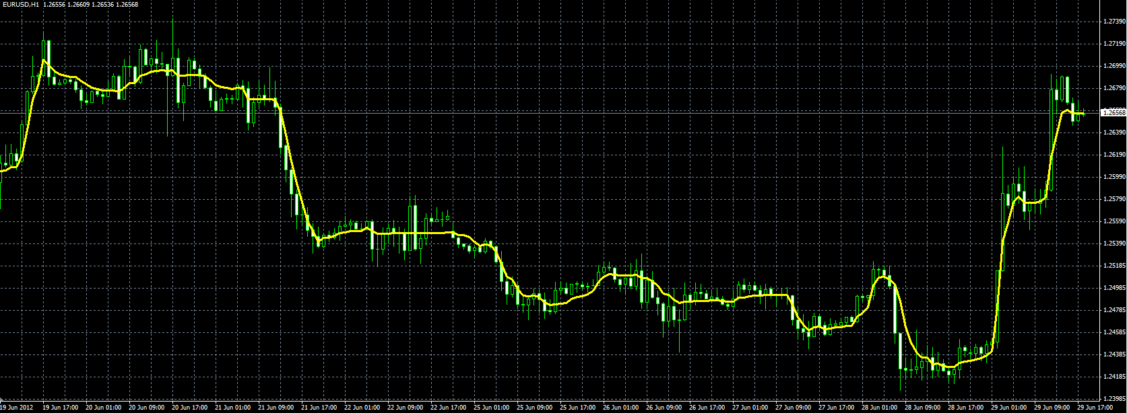
Task: Click the 27 Jun 17:00 time label
Action: [x=836, y=408]
